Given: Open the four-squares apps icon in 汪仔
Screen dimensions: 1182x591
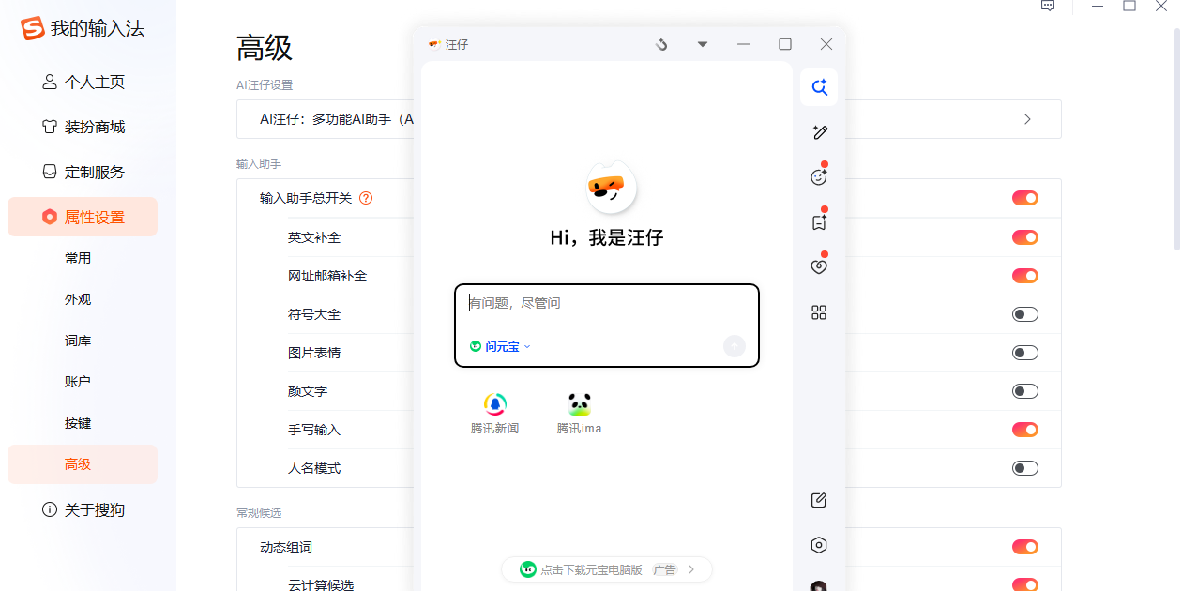Looking at the screenshot, I should click(x=819, y=312).
